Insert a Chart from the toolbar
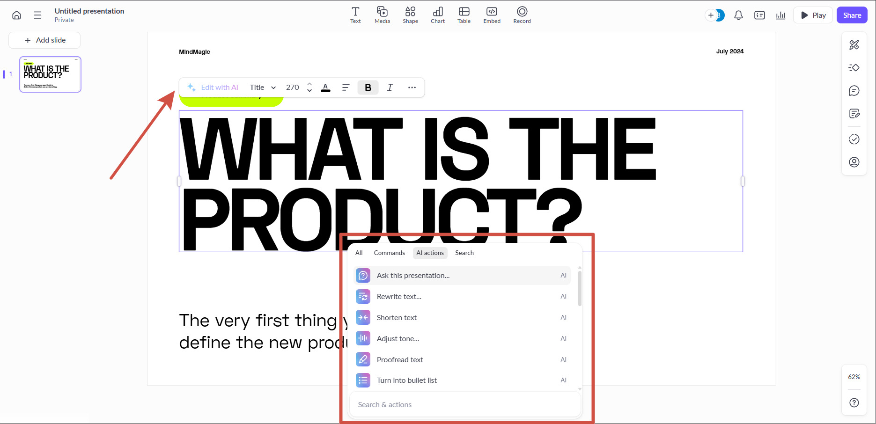Screen dimensions: 876x424 click(438, 15)
